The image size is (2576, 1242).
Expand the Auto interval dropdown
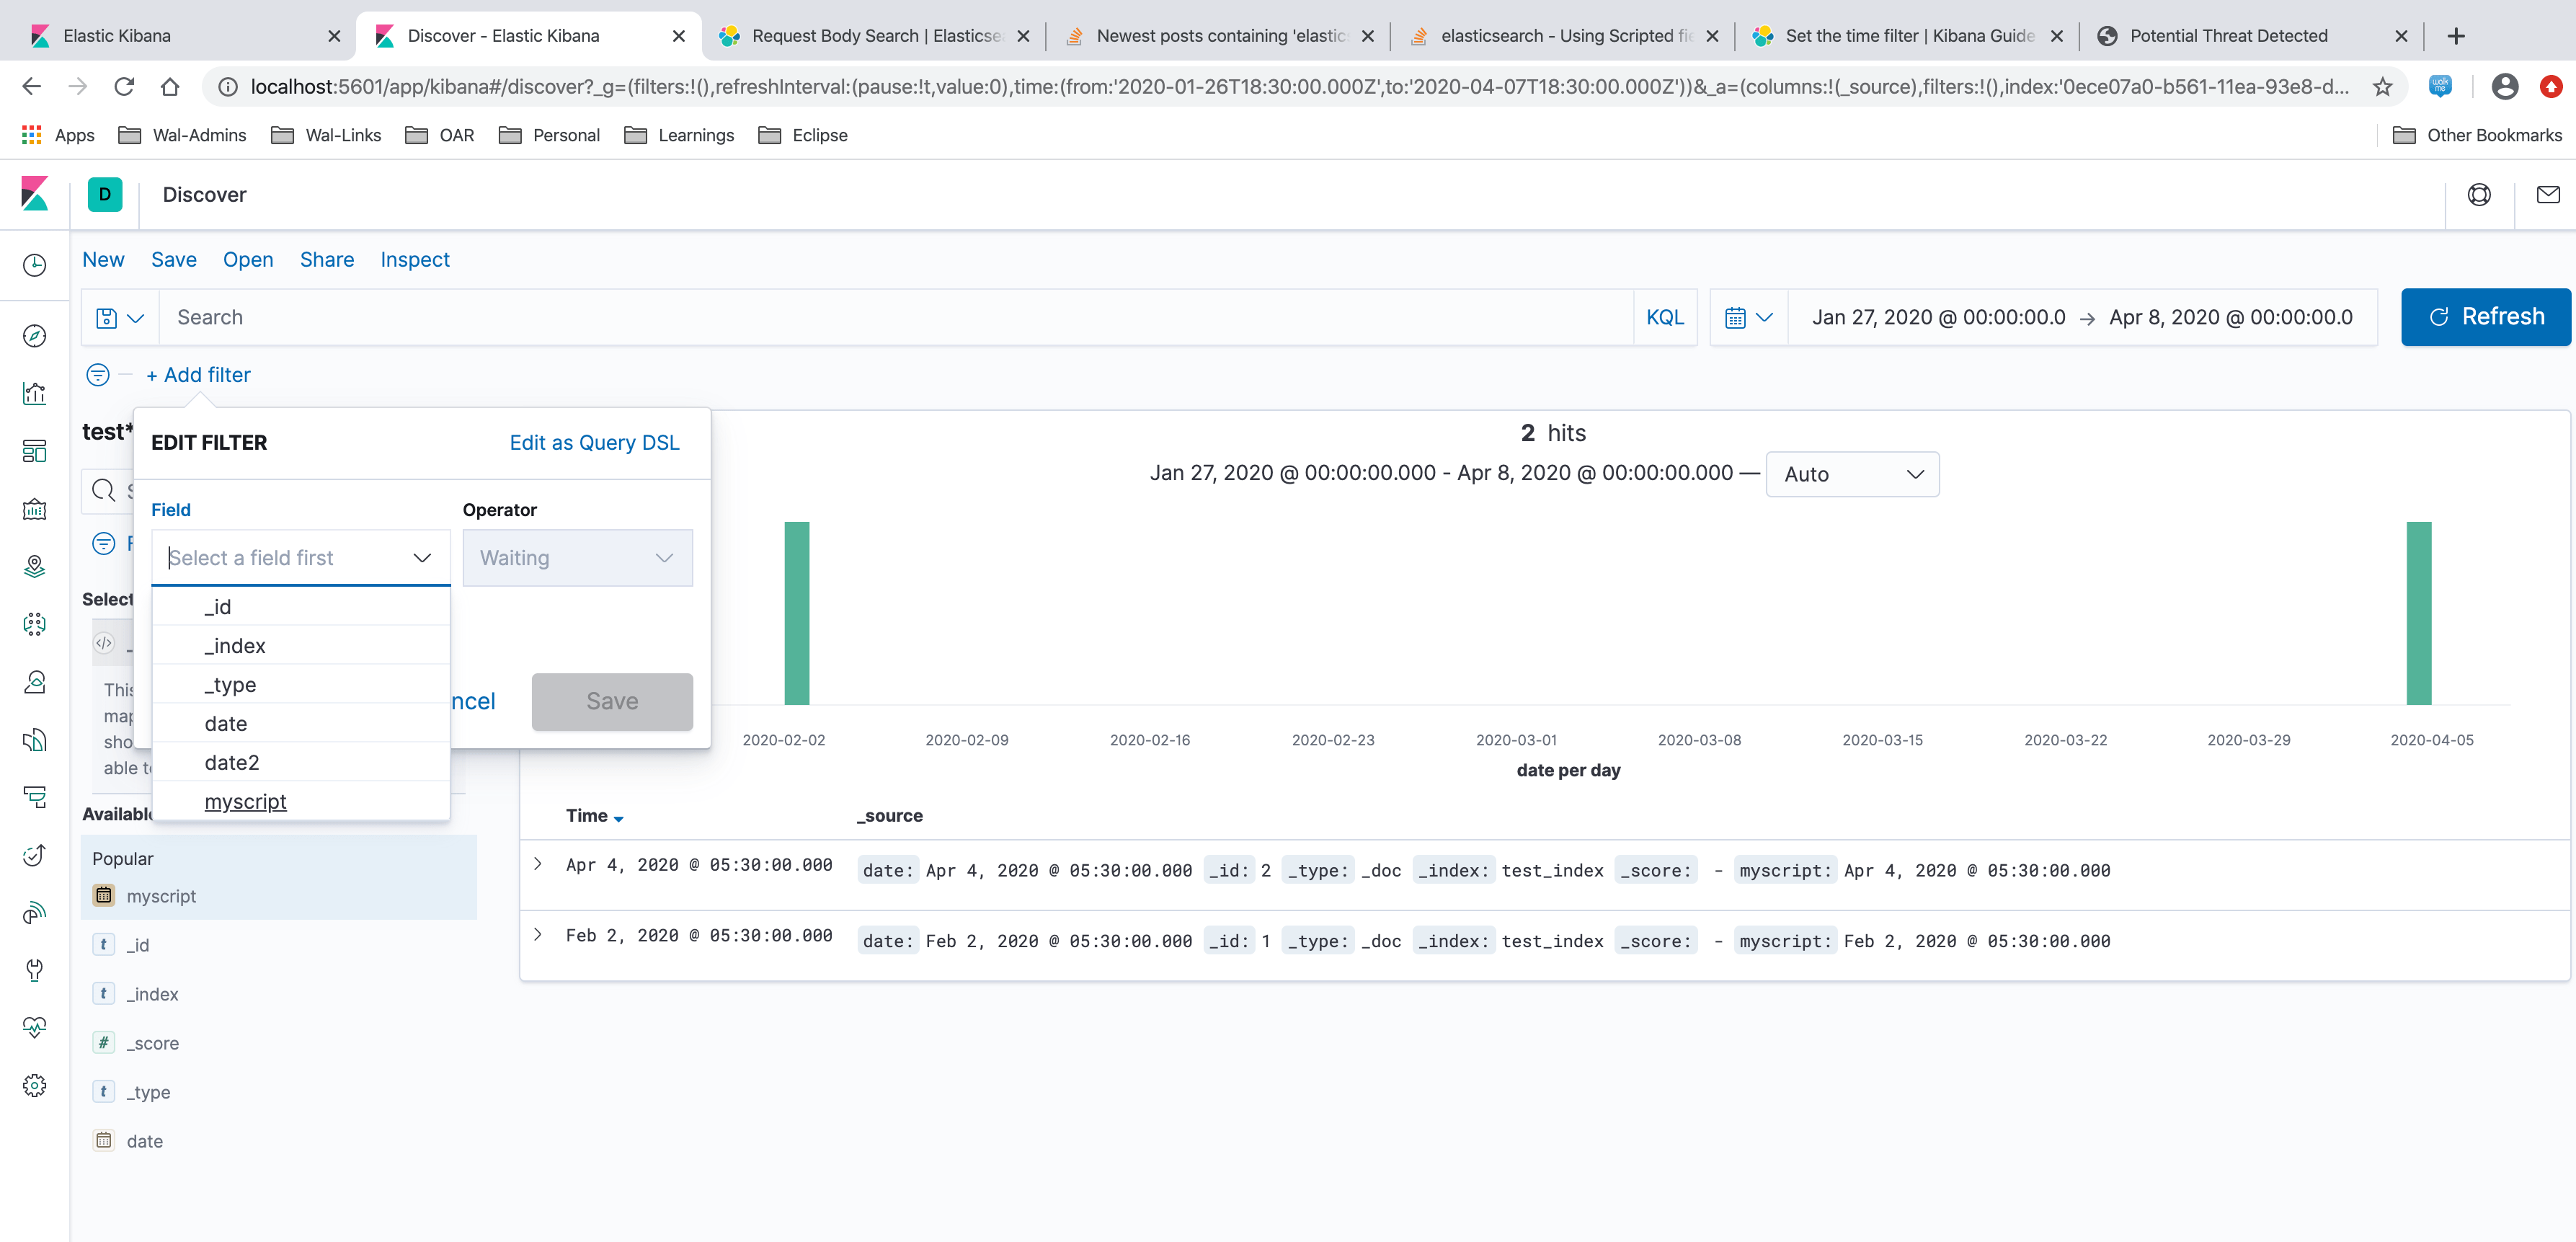pyautogui.click(x=1852, y=474)
